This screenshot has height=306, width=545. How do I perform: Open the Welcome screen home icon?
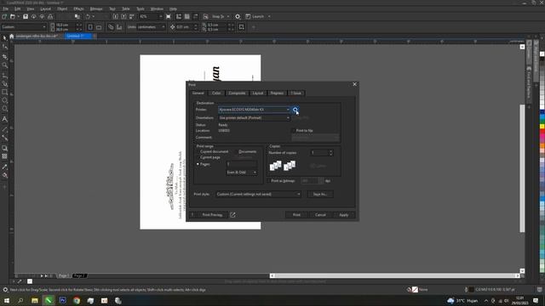(x=11, y=36)
